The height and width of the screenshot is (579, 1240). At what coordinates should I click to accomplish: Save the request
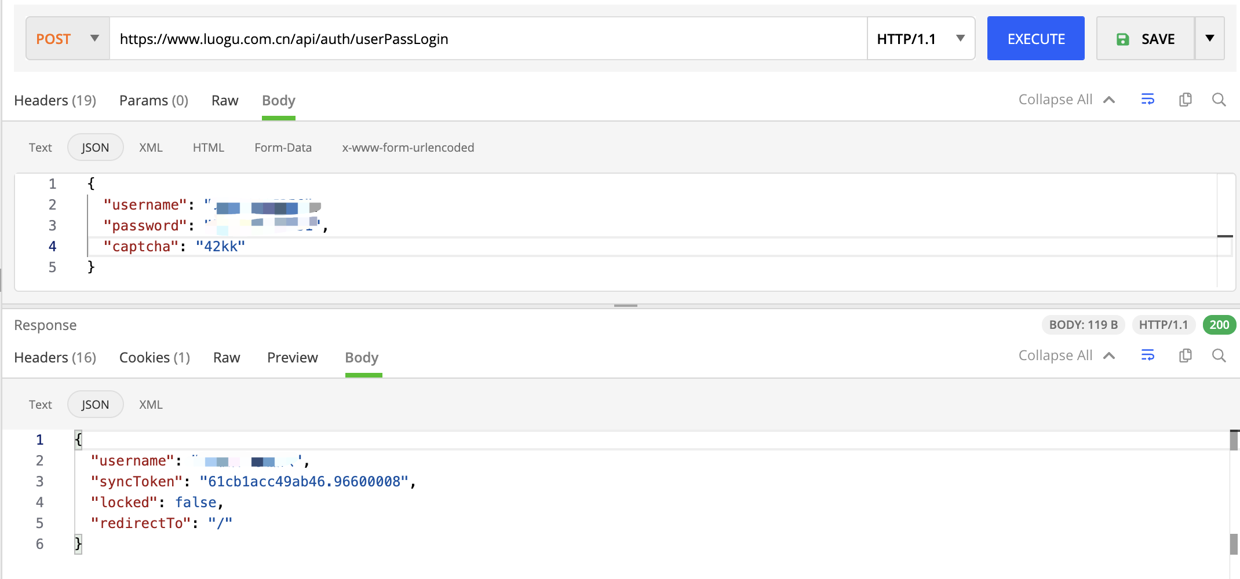click(x=1146, y=39)
